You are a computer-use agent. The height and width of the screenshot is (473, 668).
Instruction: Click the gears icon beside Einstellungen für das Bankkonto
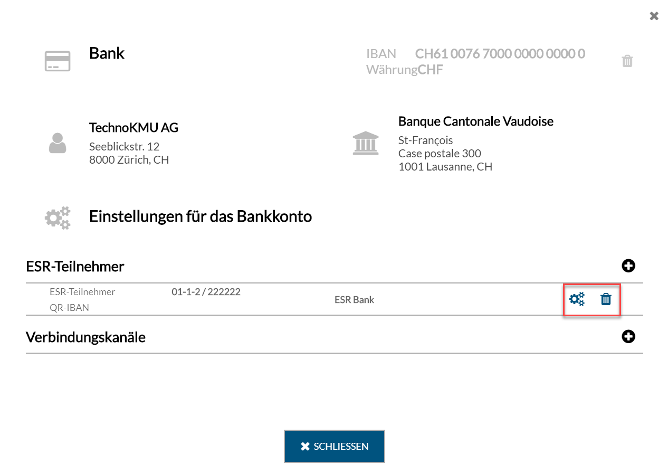(58, 217)
